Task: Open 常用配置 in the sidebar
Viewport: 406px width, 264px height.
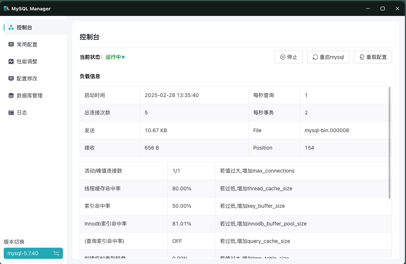Action: click(35, 44)
